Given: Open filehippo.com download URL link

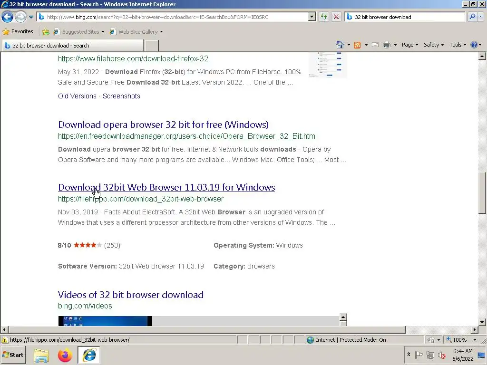Looking at the screenshot, I should point(141,199).
